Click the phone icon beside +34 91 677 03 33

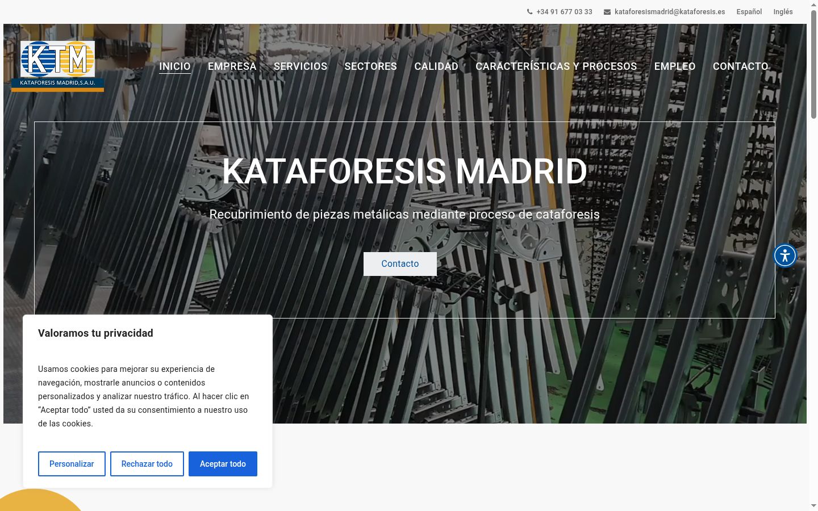tap(530, 12)
